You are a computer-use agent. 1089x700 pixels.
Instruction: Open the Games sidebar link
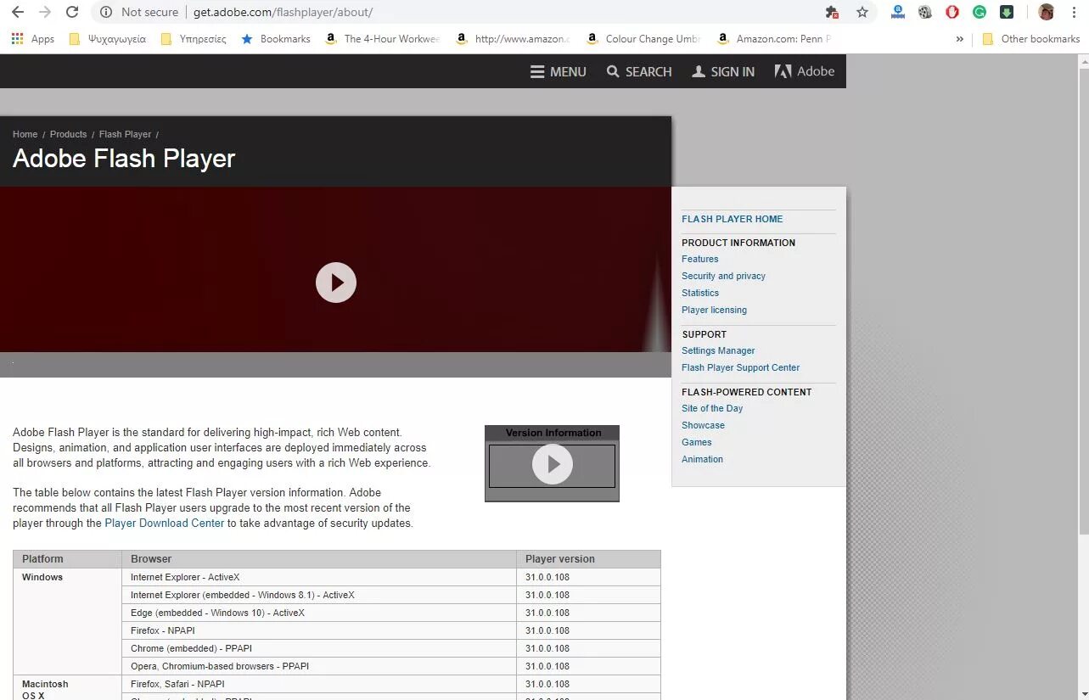pyautogui.click(x=696, y=442)
